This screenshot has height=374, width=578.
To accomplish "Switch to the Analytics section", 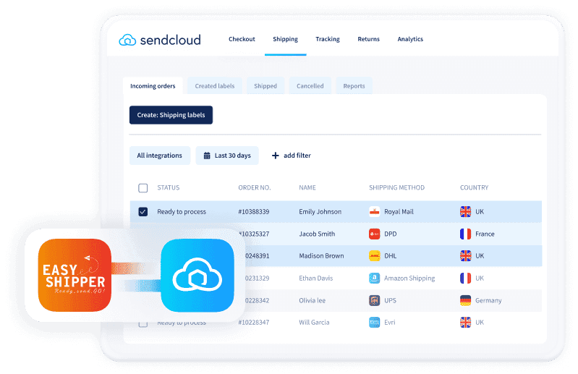I will coord(410,39).
